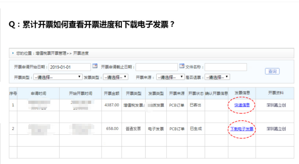The image size is (299, 164).
Task: Click the 开票状态 column header
Action: 196,93
